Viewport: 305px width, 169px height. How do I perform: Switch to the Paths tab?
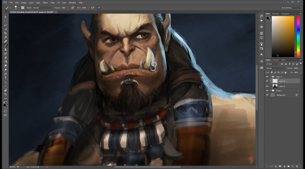tap(283, 60)
